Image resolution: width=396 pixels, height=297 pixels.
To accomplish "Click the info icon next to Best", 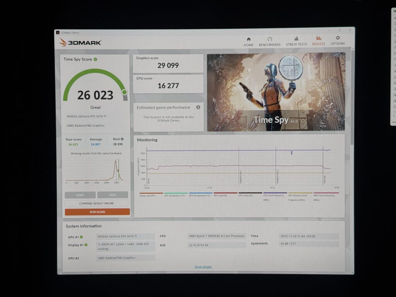I will click(x=122, y=139).
